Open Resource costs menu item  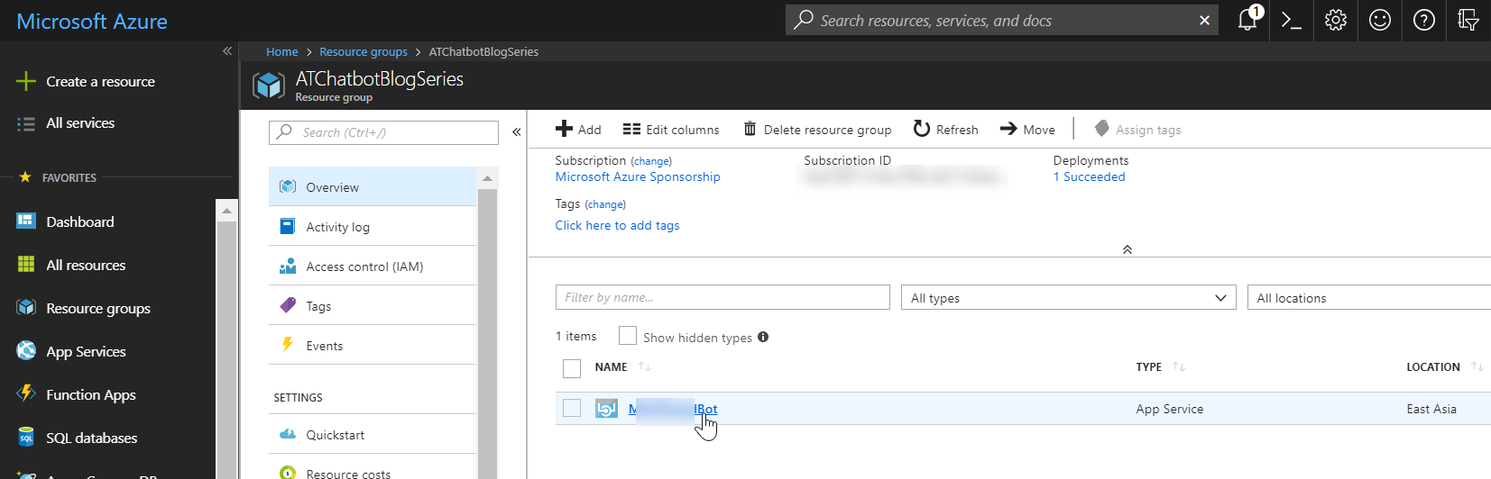[373, 470]
